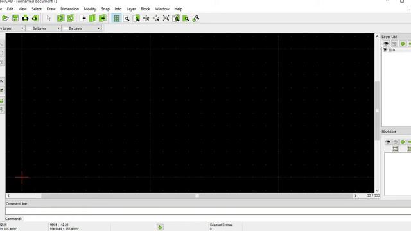
Task: Hide all layers in Layer List
Action: pyautogui.click(x=394, y=44)
